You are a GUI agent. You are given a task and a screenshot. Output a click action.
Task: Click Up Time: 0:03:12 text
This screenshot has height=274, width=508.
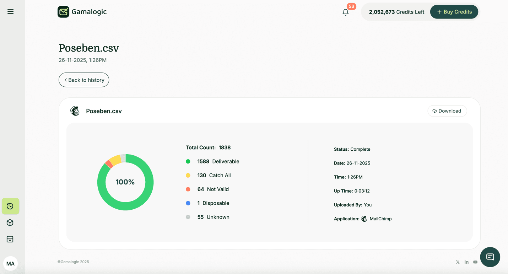(x=352, y=191)
